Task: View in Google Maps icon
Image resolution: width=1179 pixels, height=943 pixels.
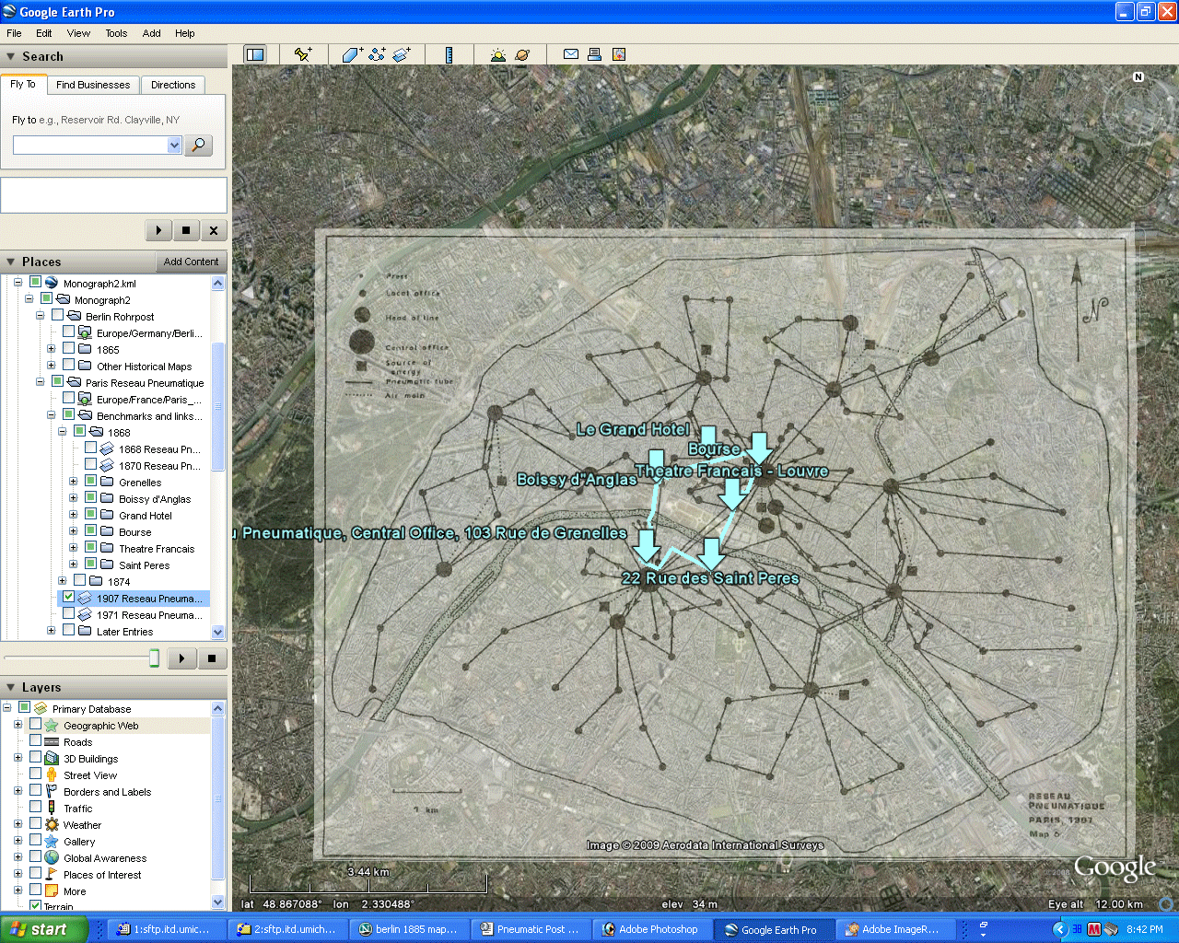Action: point(619,54)
